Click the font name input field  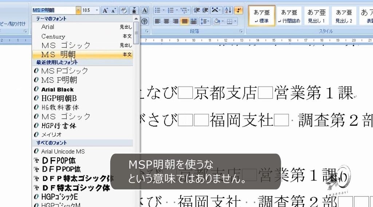pyautogui.click(x=54, y=10)
